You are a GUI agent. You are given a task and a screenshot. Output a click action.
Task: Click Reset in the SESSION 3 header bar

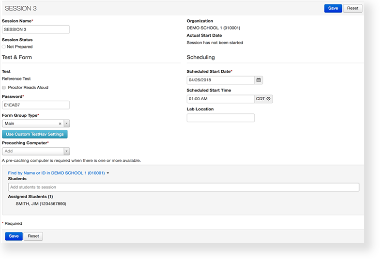click(x=353, y=8)
